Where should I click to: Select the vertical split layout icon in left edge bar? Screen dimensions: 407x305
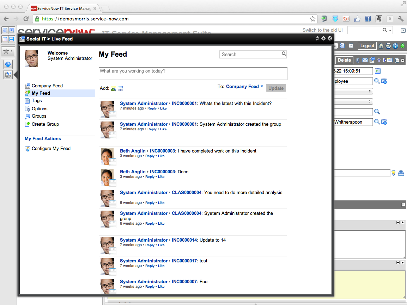5,39
